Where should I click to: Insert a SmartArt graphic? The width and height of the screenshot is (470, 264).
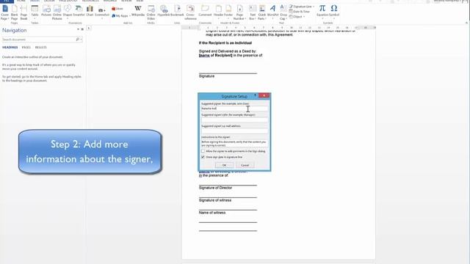79,11
